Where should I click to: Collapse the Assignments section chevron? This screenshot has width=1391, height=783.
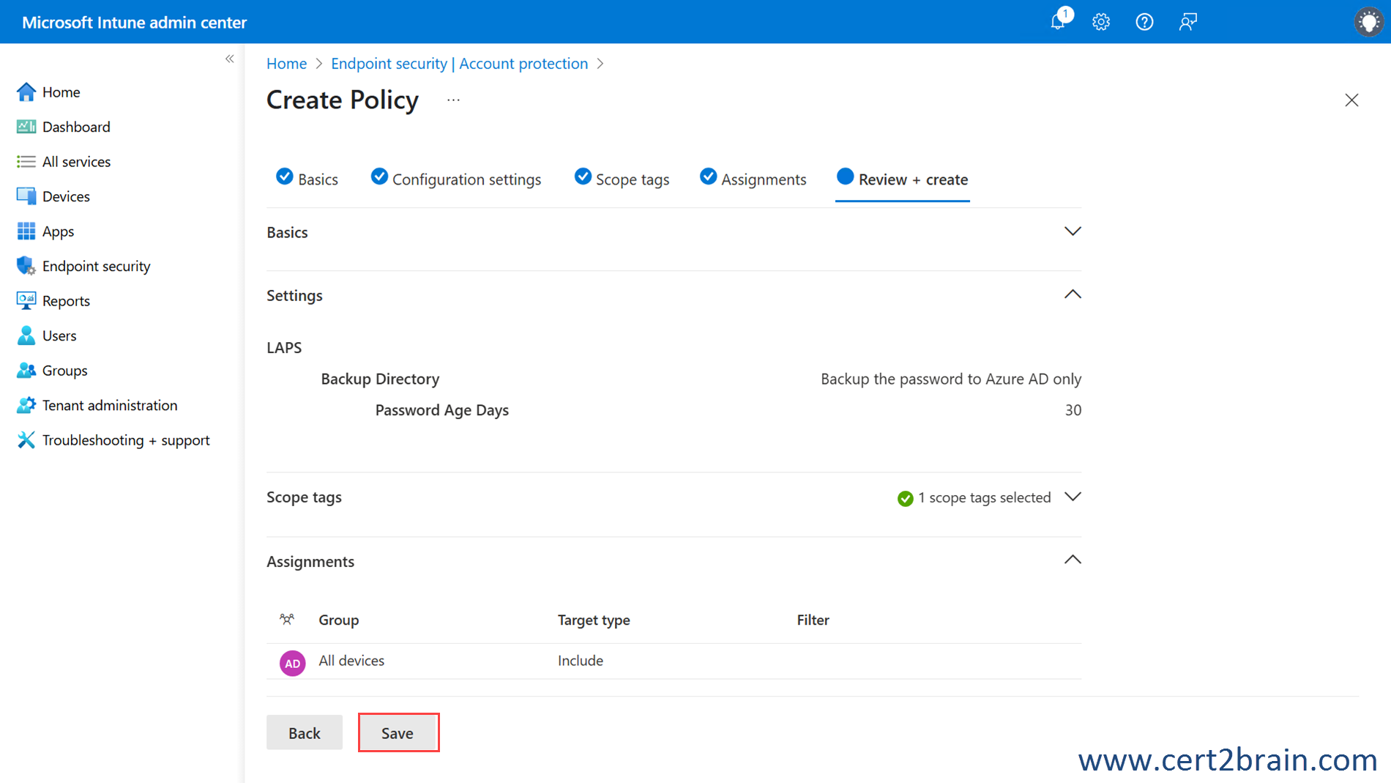[x=1073, y=560]
